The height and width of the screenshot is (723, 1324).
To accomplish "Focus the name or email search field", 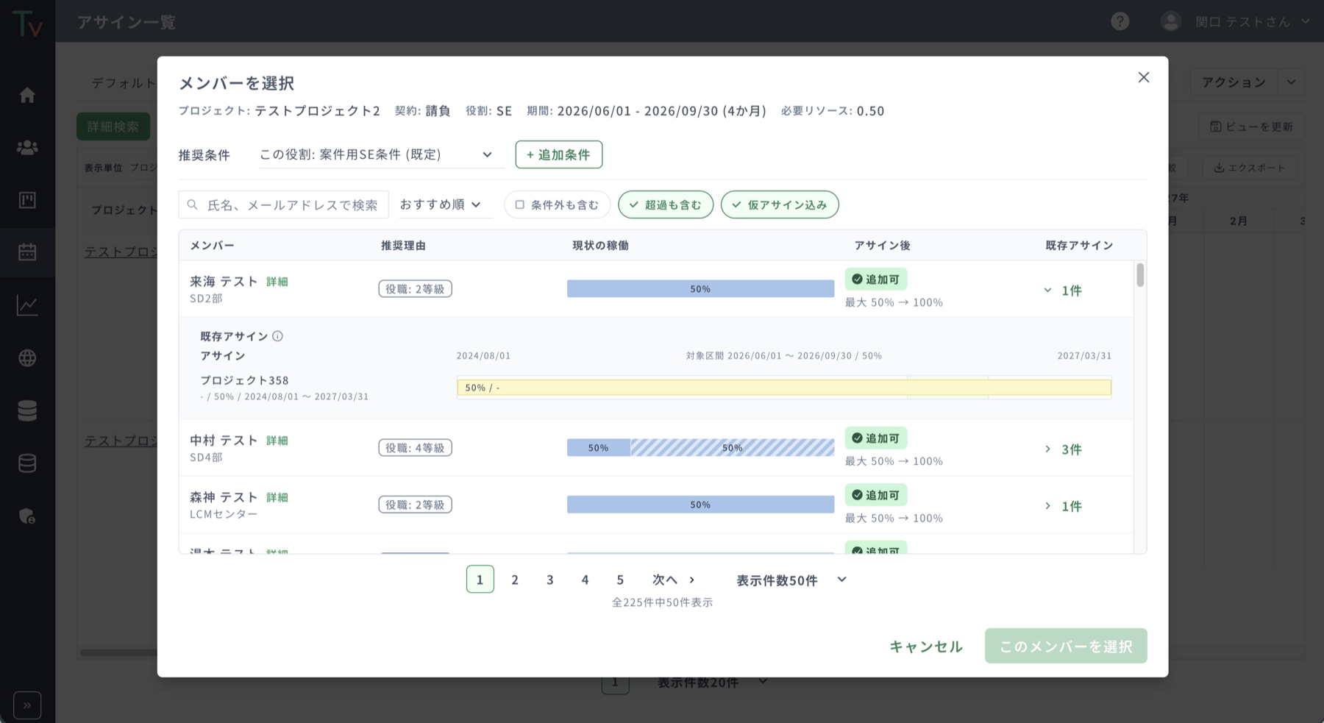I will coord(283,204).
